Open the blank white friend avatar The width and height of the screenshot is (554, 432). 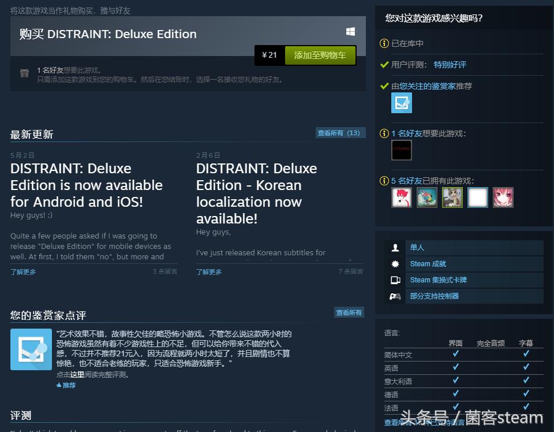478,198
